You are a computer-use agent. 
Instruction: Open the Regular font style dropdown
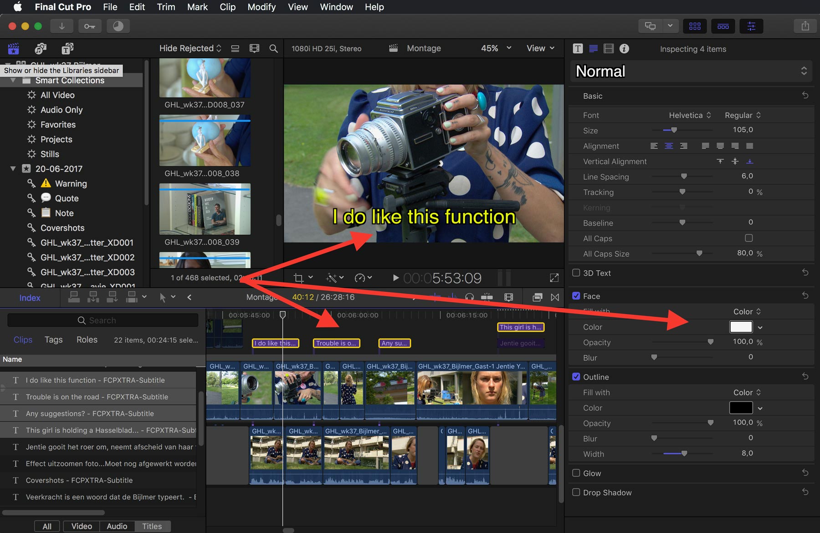(x=743, y=115)
